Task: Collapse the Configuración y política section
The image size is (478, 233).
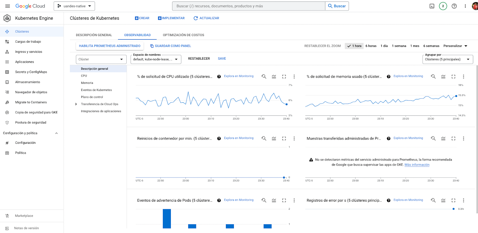Action: click(56, 133)
